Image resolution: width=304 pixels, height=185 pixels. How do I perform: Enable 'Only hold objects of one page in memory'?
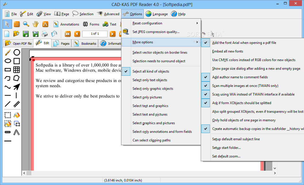253,120
